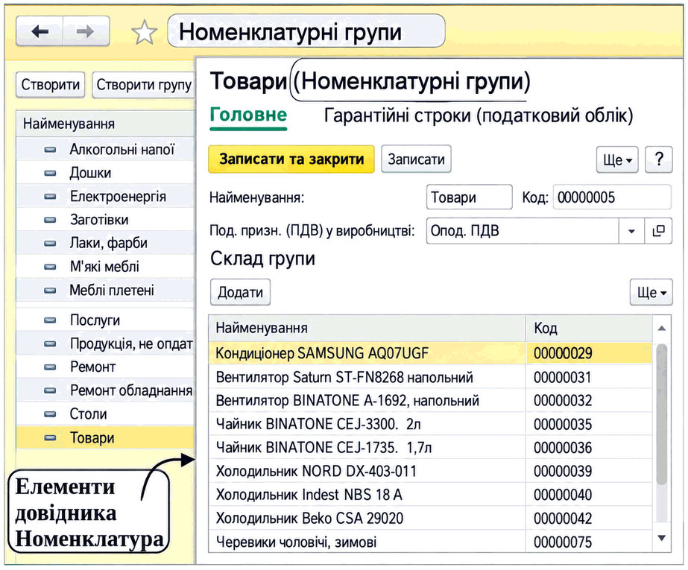This screenshot has width=688, height=570.
Task: Select Меблі плетені in the groups list
Action: (105, 291)
